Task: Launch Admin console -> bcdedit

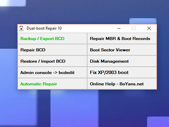Action: 52,73
